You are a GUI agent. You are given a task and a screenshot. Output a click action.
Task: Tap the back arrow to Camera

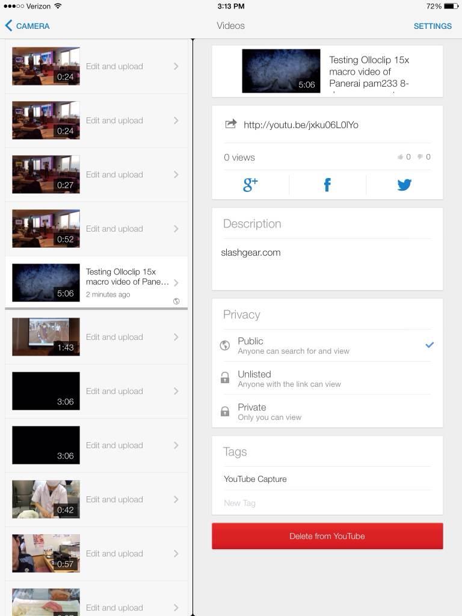[x=8, y=26]
